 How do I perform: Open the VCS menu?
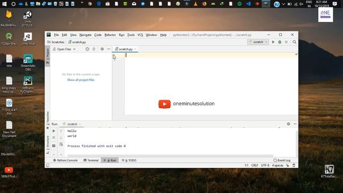point(140,35)
